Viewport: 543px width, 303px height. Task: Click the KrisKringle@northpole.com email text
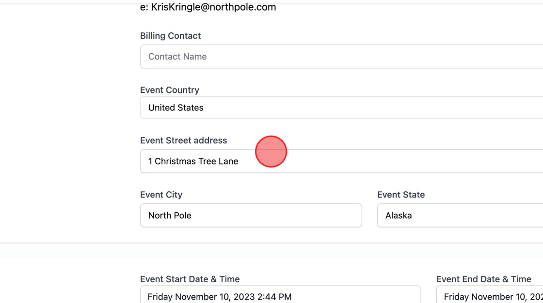point(213,7)
